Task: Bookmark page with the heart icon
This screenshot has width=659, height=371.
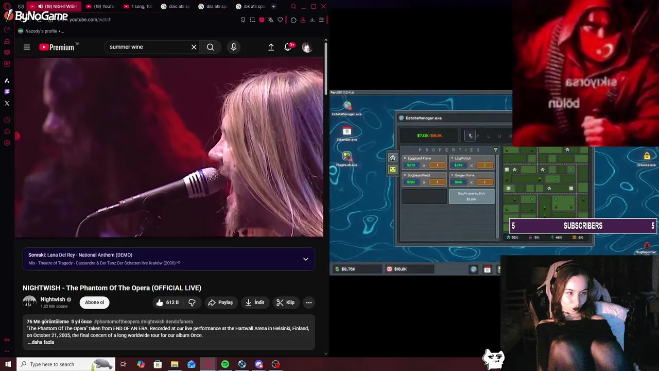Action: 280,20
